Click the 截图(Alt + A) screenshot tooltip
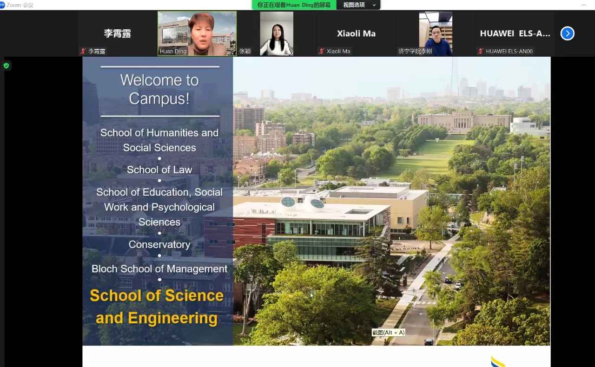The height and width of the screenshot is (367, 595). [x=388, y=332]
